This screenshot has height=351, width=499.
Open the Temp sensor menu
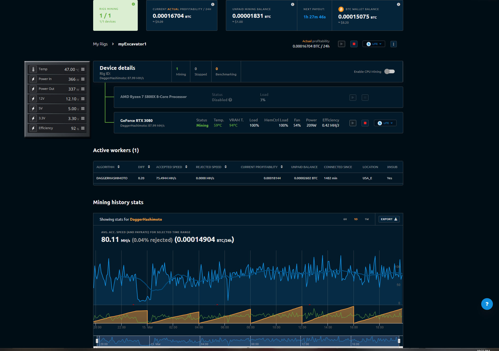83,69
